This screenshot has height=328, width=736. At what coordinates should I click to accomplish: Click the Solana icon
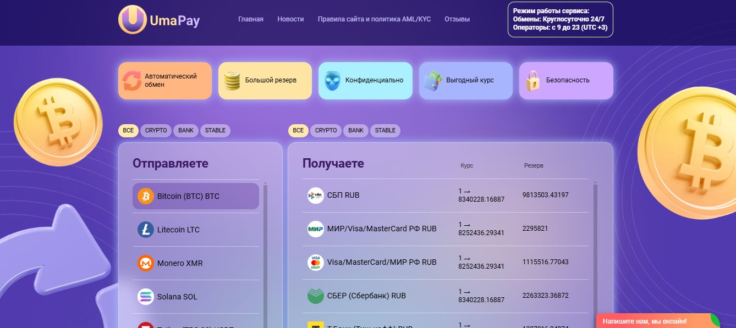point(146,297)
